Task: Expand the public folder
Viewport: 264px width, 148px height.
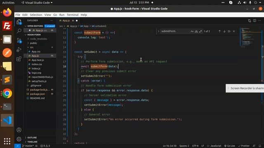Action: click(33, 43)
